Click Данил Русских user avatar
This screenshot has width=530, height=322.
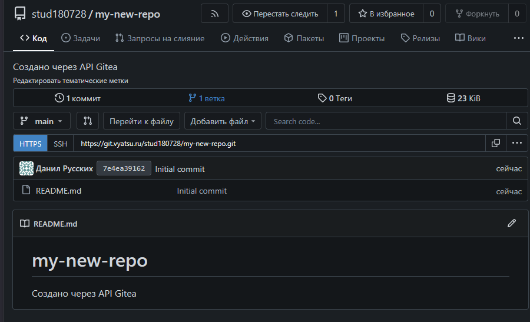pyautogui.click(x=26, y=168)
